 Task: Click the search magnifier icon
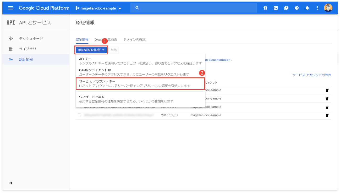(x=137, y=8)
